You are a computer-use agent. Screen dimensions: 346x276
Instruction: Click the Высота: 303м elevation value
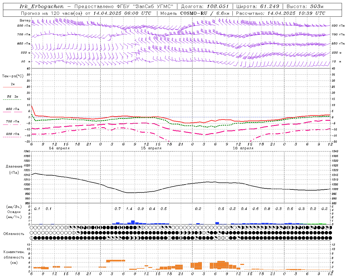point(305,6)
